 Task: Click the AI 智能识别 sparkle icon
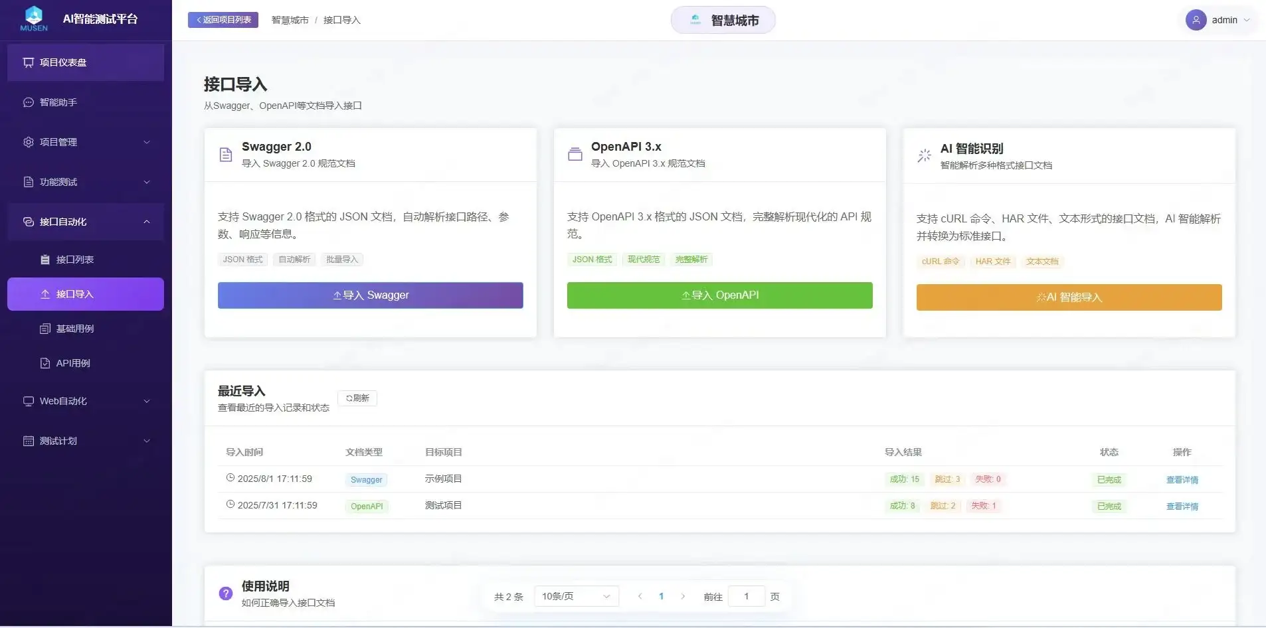click(924, 155)
